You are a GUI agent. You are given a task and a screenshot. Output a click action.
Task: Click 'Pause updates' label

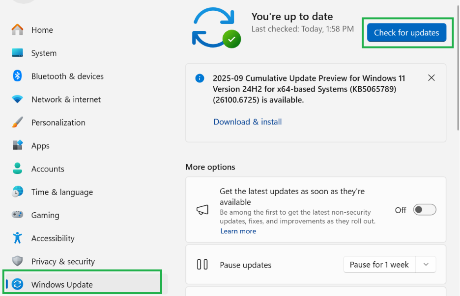point(246,265)
